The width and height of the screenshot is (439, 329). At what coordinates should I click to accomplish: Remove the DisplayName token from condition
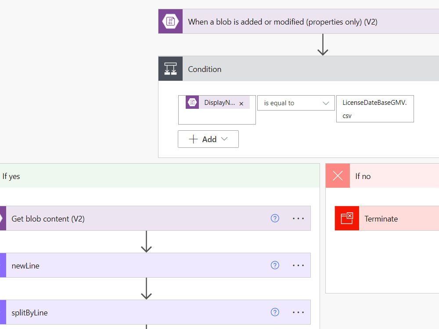(241, 104)
